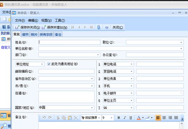Click 自定义 link in main window sidebar
Screen dimensions: 188x129
point(6,47)
